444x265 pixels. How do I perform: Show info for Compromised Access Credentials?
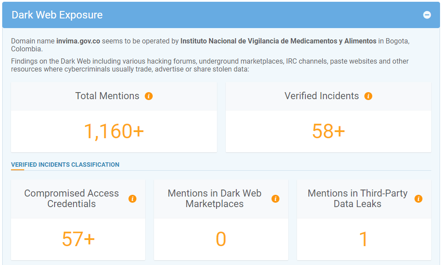pyautogui.click(x=132, y=199)
